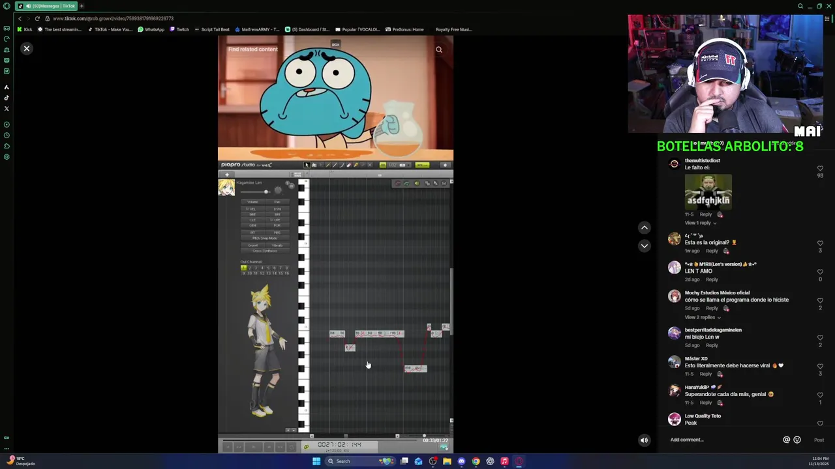835x469 pixels.
Task: Open the search icon on the video
Action: (x=439, y=50)
